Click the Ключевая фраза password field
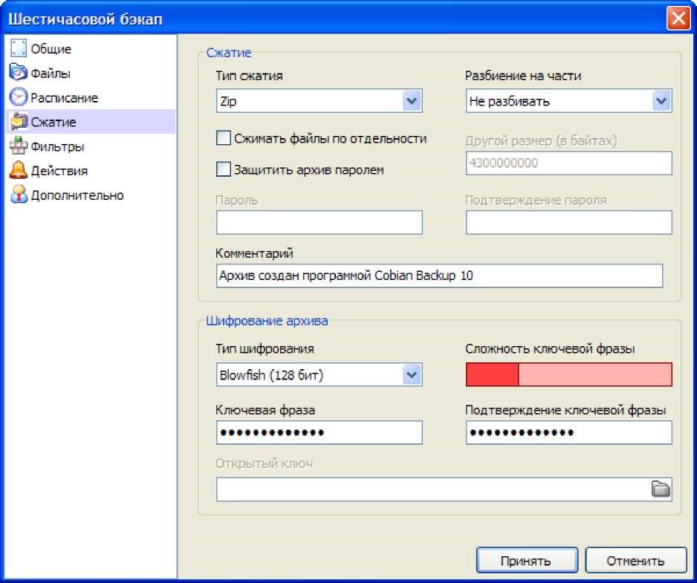Screen dimensions: 697x583 pos(319,432)
